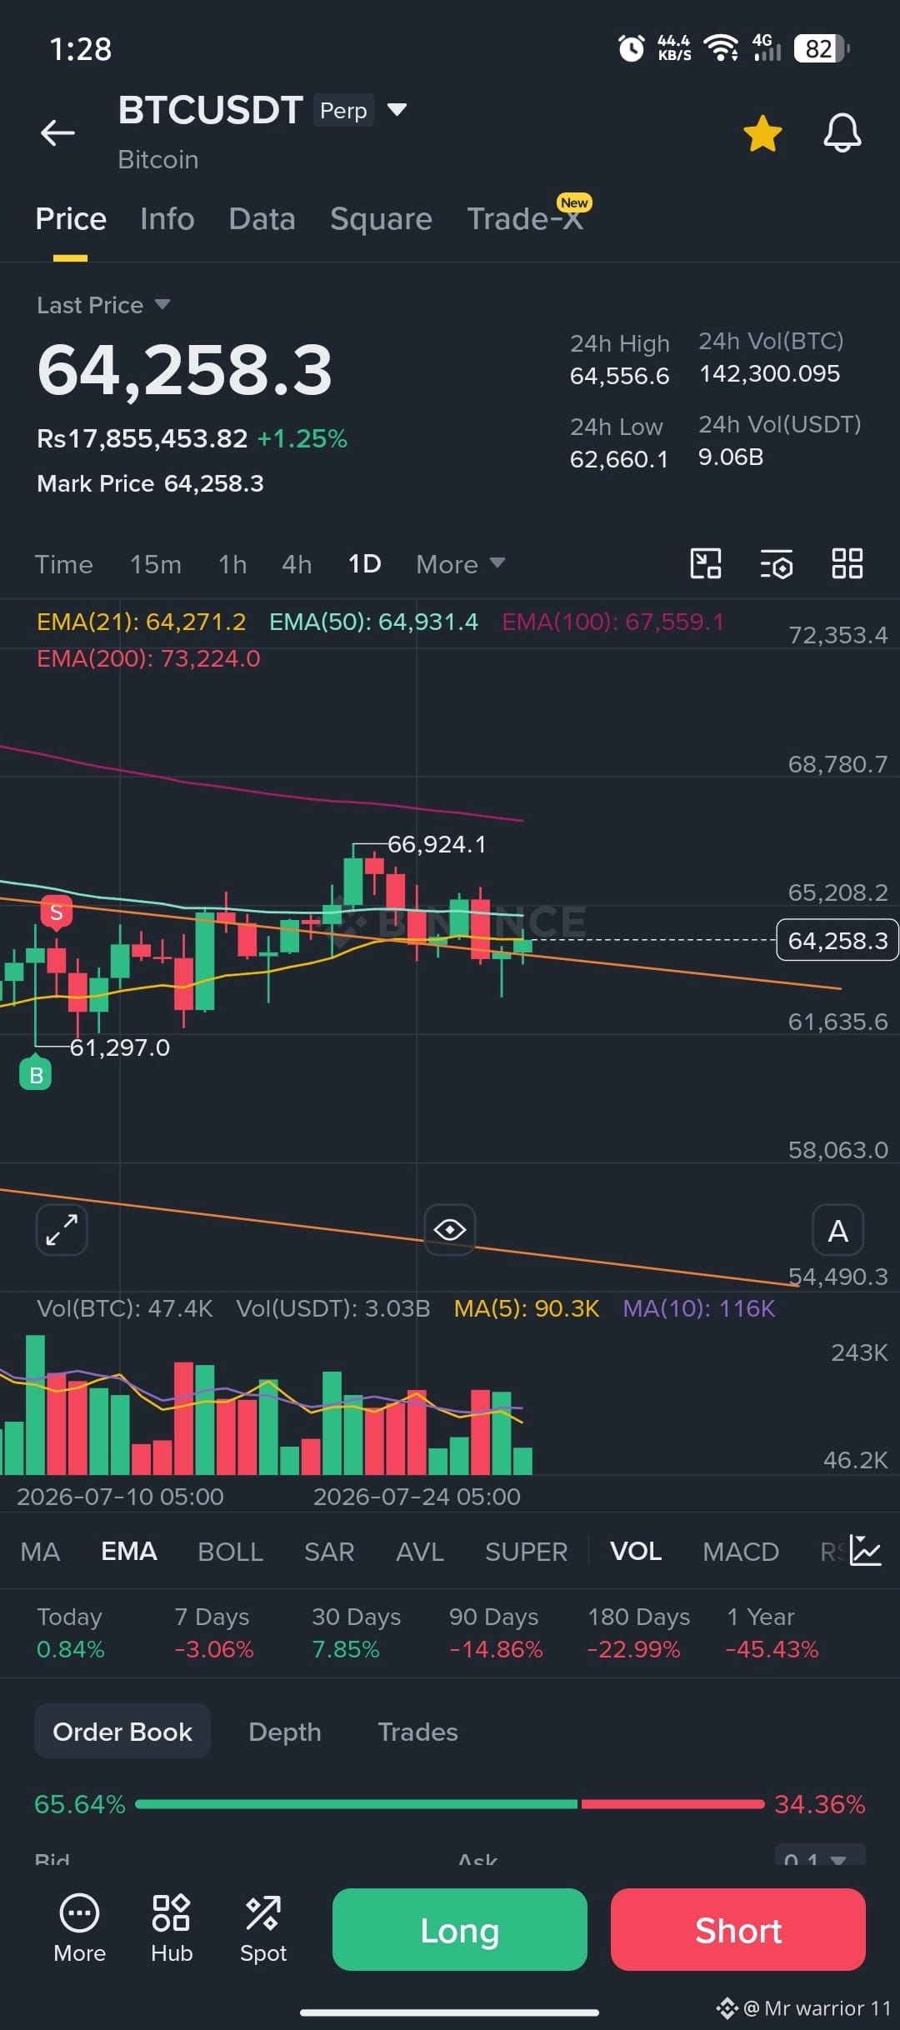This screenshot has height=2030, width=900.
Task: Open the Trade-X tab
Action: click(x=525, y=218)
